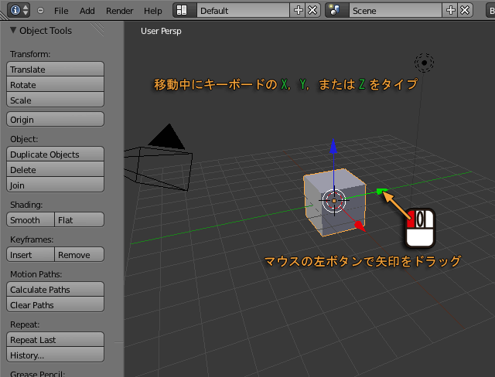Insert a keyframe

(30, 255)
